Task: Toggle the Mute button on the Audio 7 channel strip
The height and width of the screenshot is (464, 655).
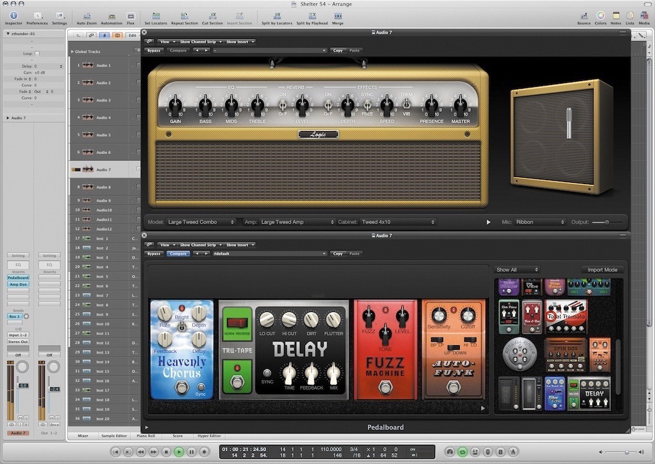Action: pyautogui.click(x=20, y=418)
